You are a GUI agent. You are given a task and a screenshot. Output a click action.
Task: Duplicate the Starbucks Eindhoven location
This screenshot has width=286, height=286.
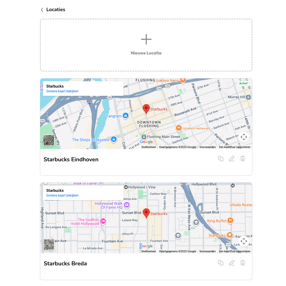click(x=221, y=159)
